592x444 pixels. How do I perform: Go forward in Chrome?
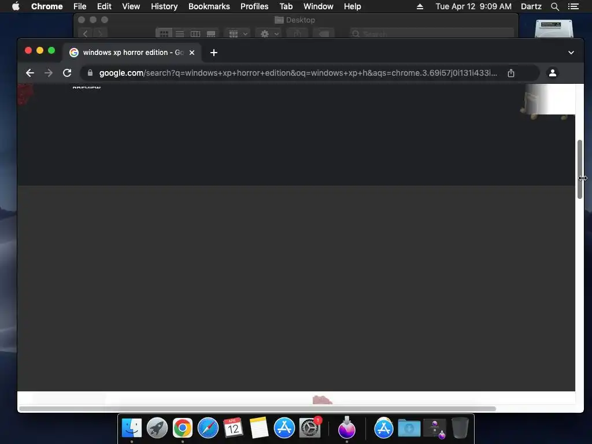coord(49,73)
